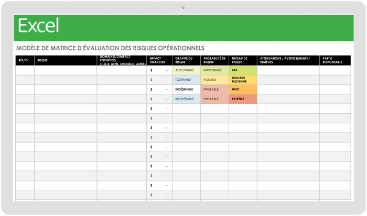Click the IMPACT FINANCIER column header

[159, 60]
